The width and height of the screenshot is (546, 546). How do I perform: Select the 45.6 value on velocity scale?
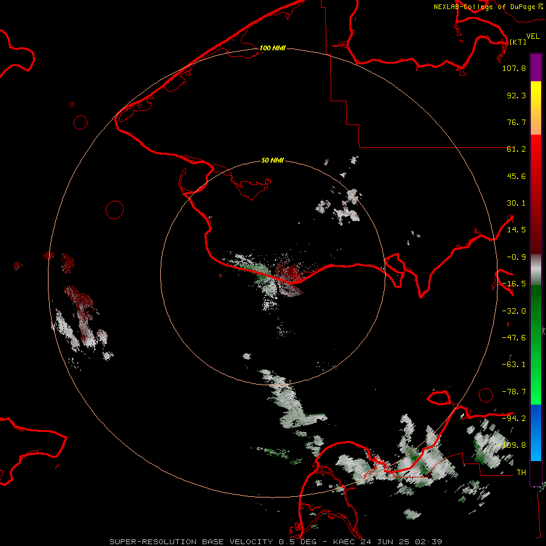pyautogui.click(x=516, y=176)
